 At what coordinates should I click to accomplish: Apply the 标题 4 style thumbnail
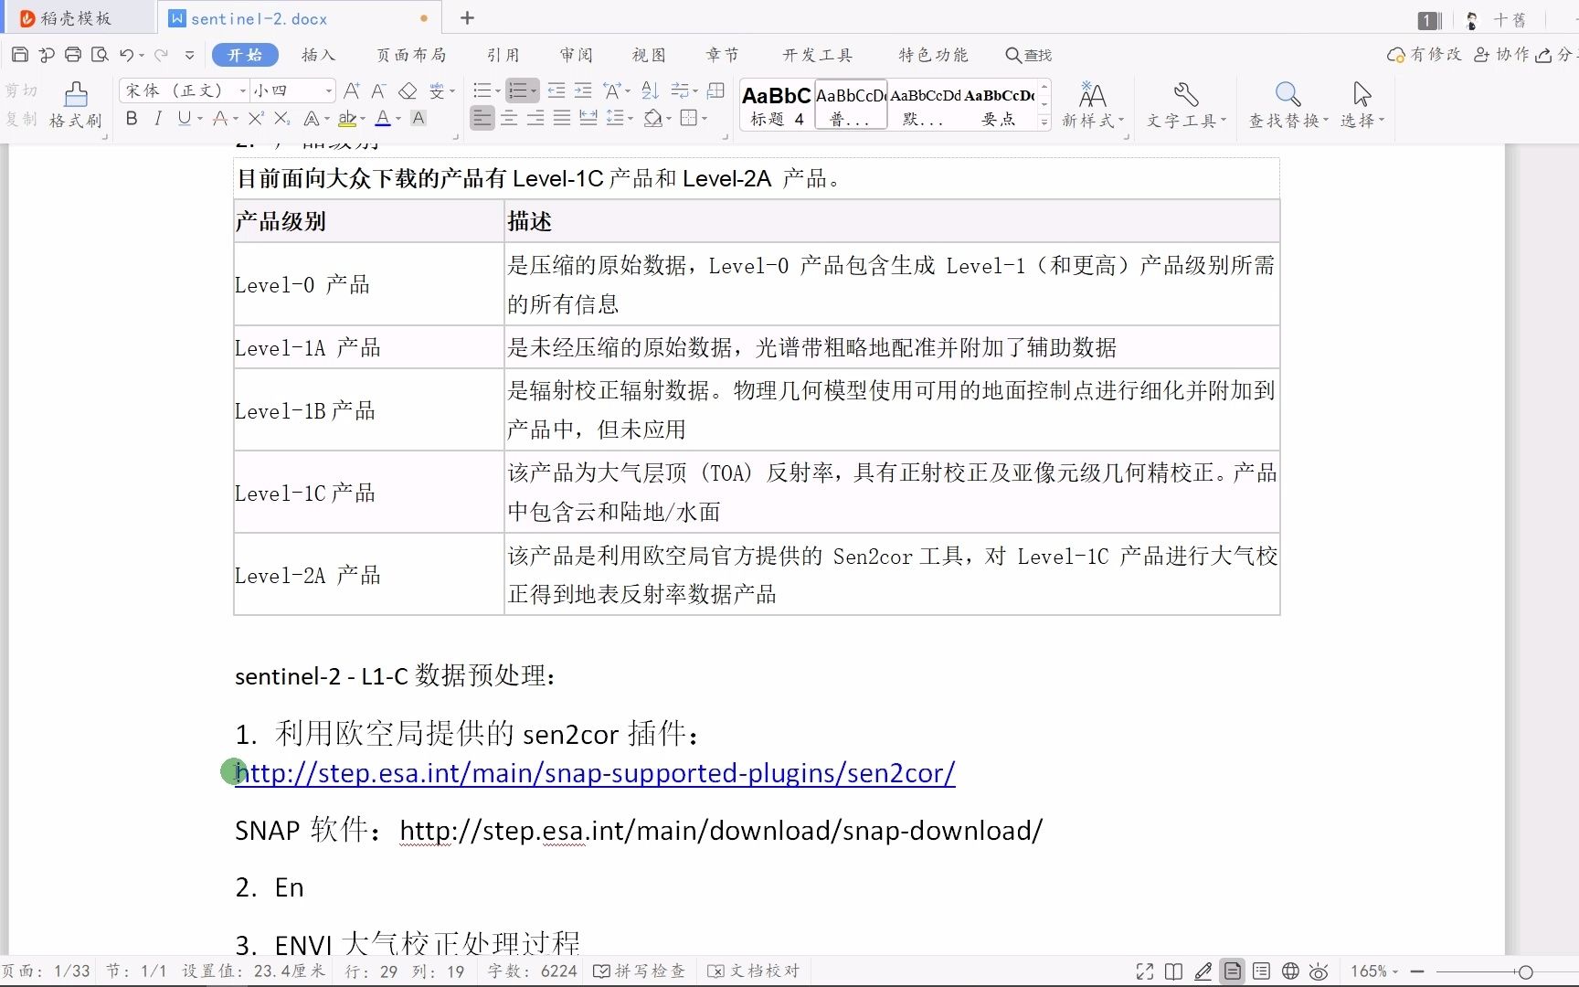(x=777, y=105)
